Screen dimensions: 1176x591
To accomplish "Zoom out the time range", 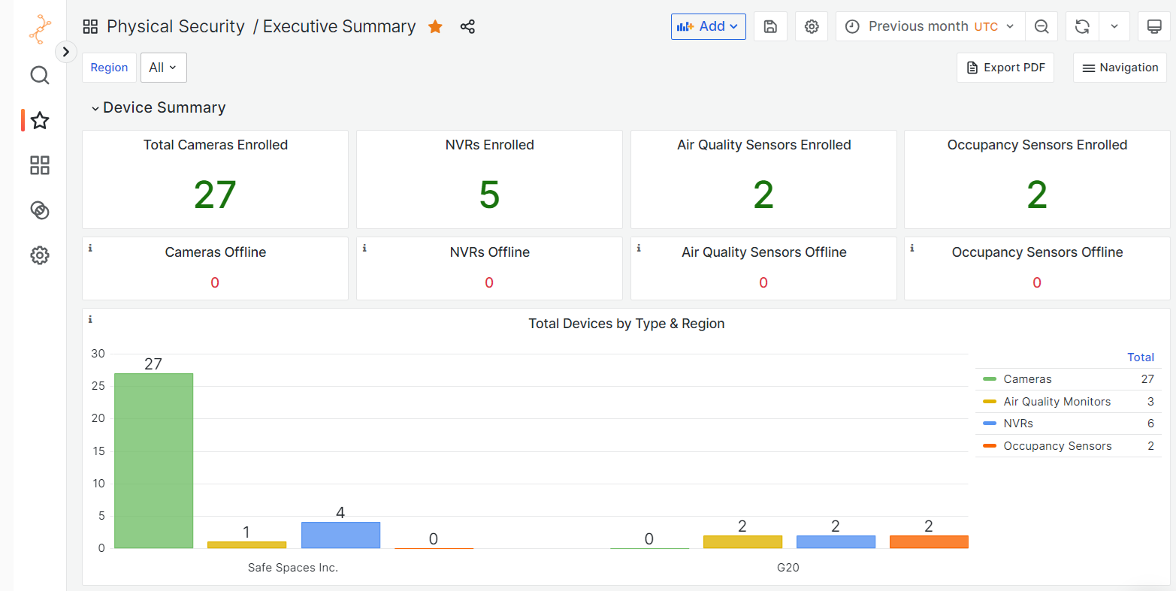I will coord(1041,27).
